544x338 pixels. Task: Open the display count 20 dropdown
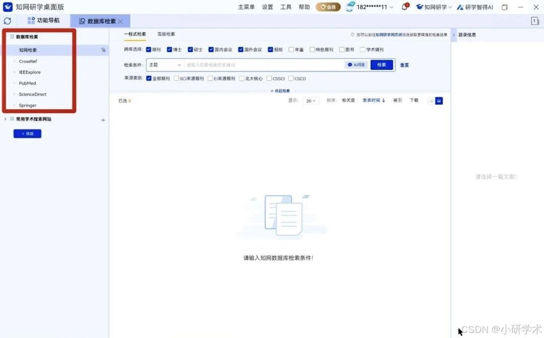pos(310,101)
